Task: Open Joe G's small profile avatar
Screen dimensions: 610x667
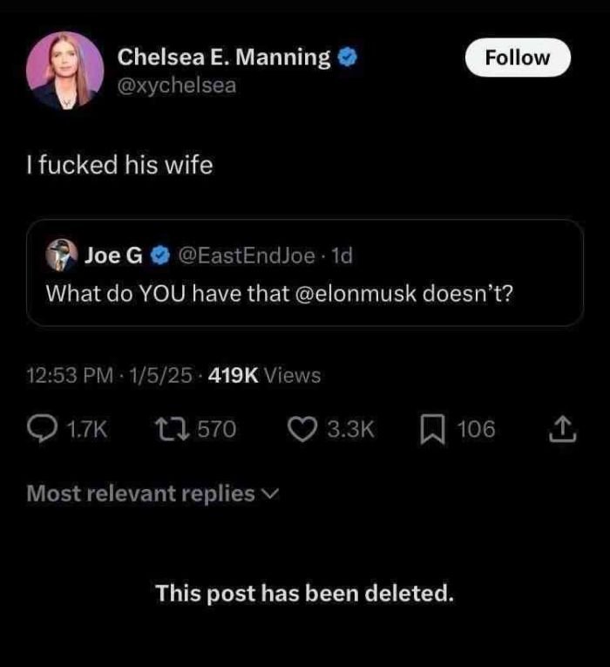Action: pos(61,255)
